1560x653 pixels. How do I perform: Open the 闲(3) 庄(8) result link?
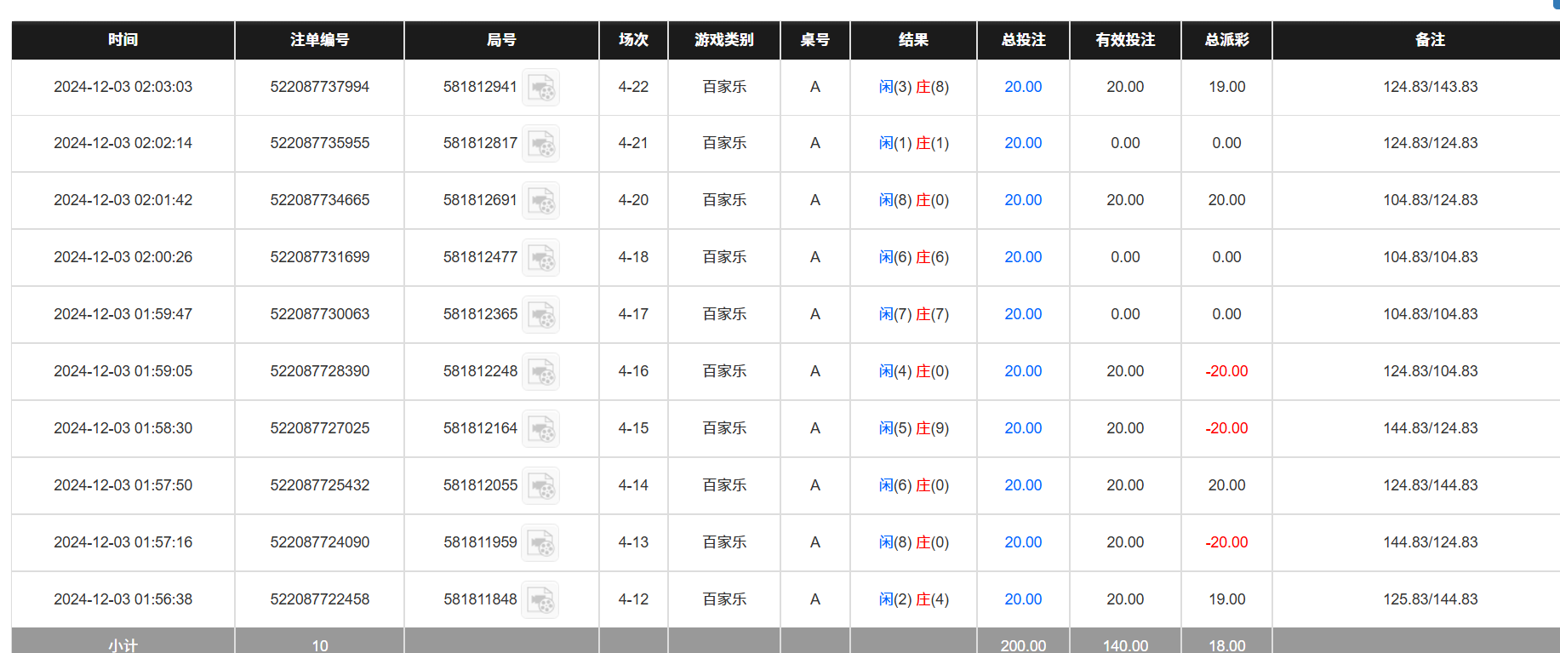(x=913, y=87)
